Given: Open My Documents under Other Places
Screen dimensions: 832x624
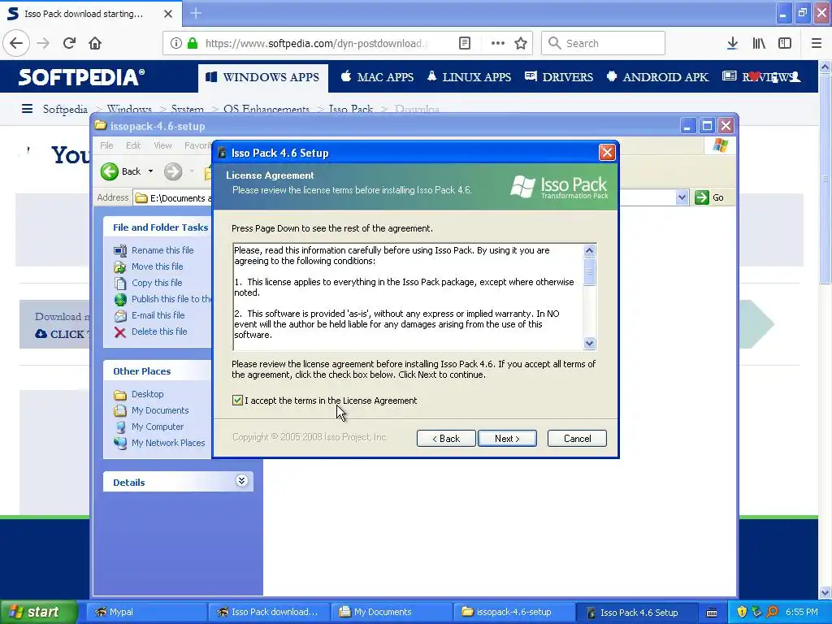Looking at the screenshot, I should (x=160, y=410).
